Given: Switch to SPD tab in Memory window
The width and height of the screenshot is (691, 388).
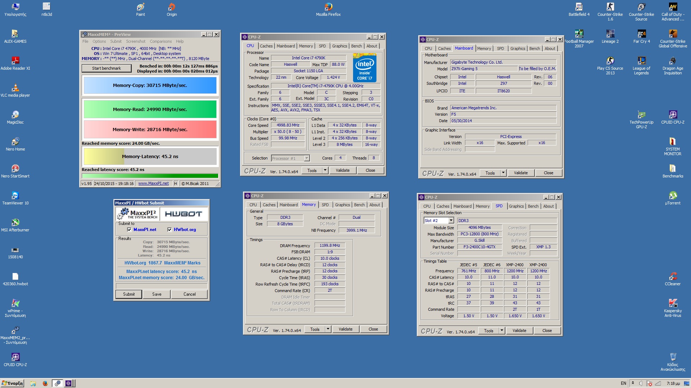Looking at the screenshot, I should pyautogui.click(x=325, y=205).
